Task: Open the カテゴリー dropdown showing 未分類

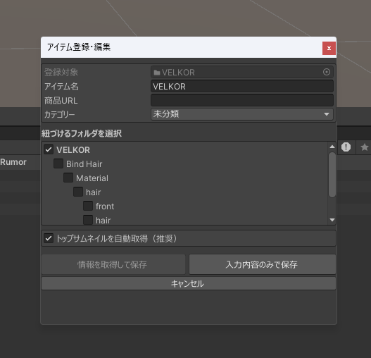Action: pyautogui.click(x=242, y=114)
